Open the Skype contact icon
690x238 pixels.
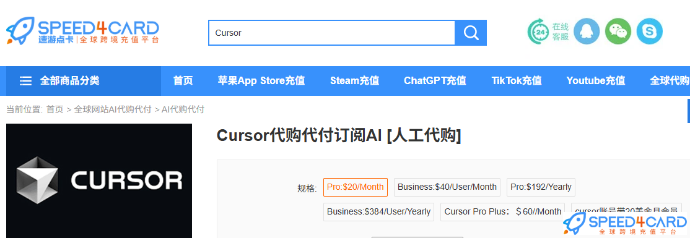[650, 31]
